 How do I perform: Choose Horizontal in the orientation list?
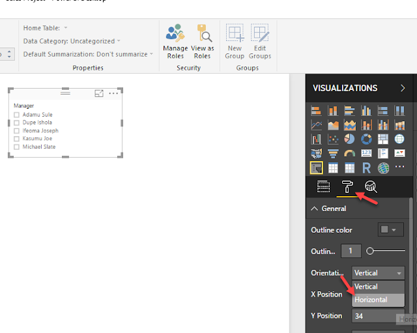378,300
